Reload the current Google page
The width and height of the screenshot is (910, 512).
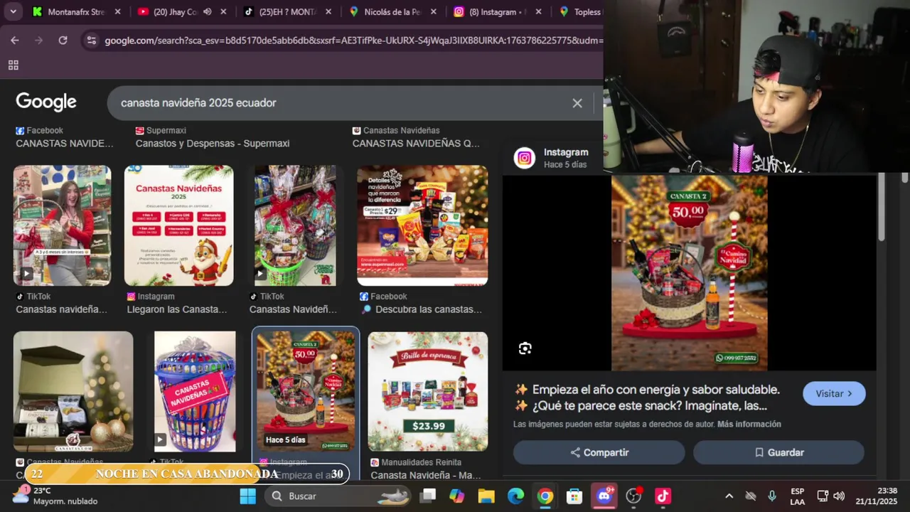[x=63, y=41]
